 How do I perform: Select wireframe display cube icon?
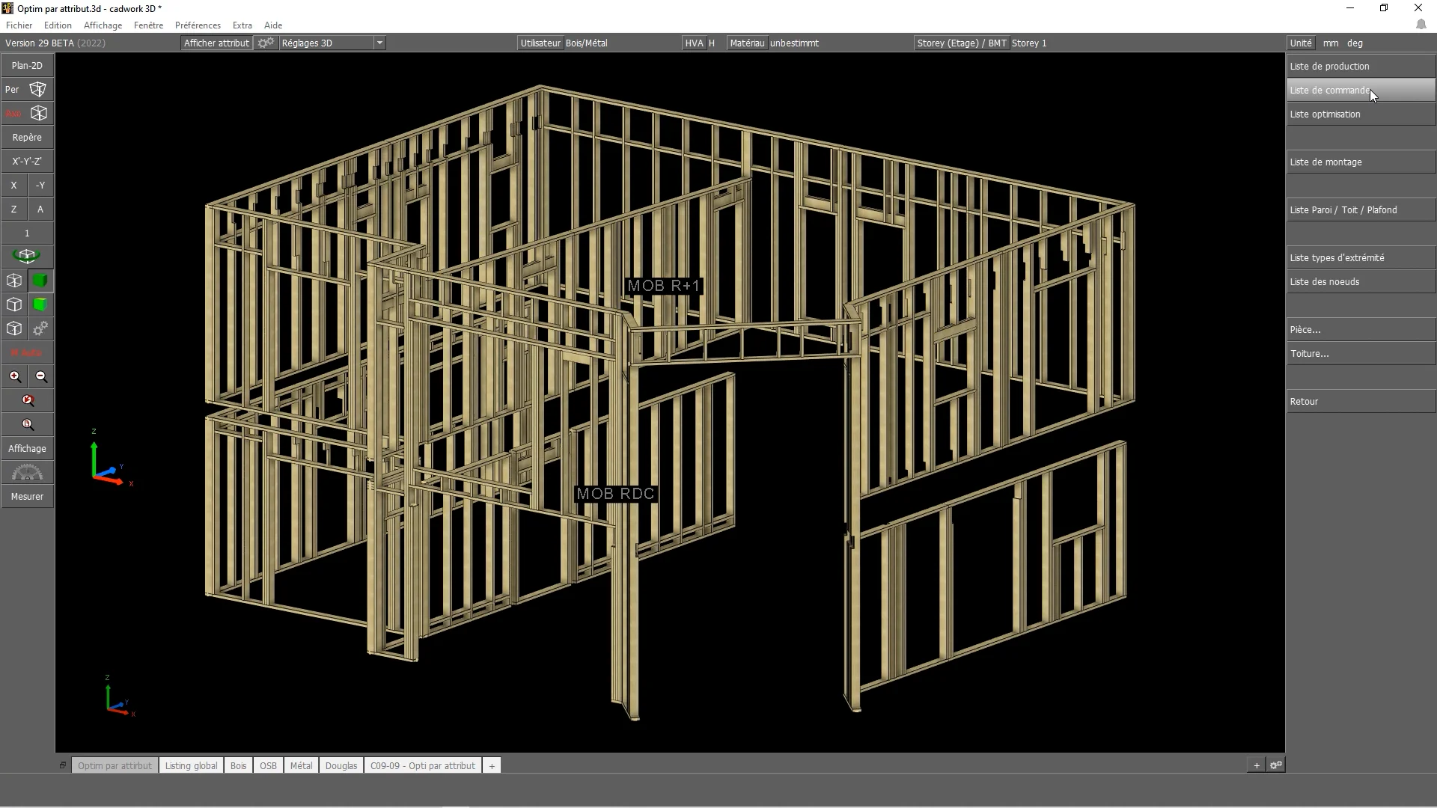pos(14,281)
